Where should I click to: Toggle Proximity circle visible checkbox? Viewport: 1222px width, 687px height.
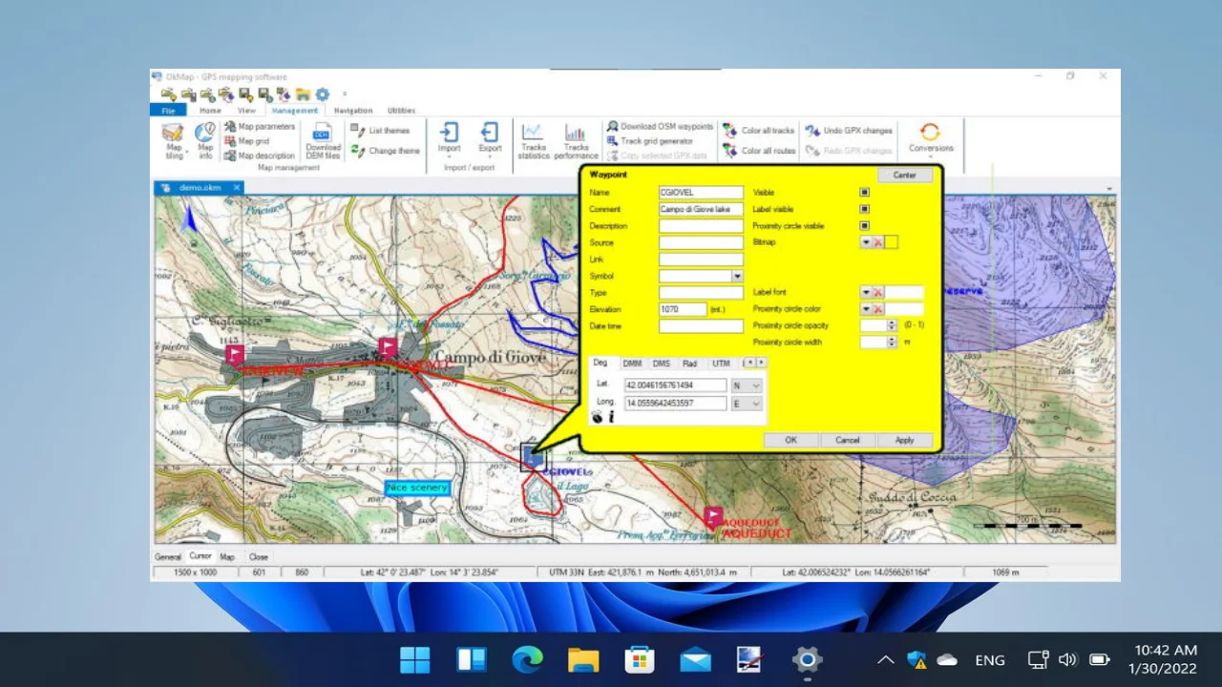[864, 226]
